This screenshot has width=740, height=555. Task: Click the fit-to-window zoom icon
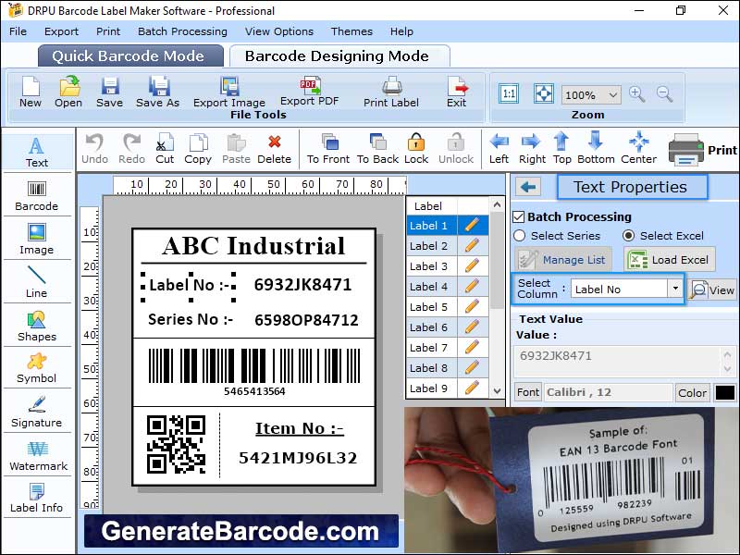point(544,93)
